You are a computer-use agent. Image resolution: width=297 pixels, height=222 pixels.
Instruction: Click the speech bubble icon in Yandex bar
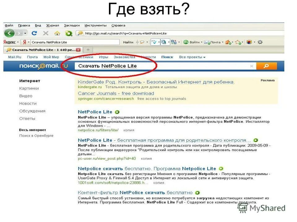pyautogui.click(x=142, y=42)
